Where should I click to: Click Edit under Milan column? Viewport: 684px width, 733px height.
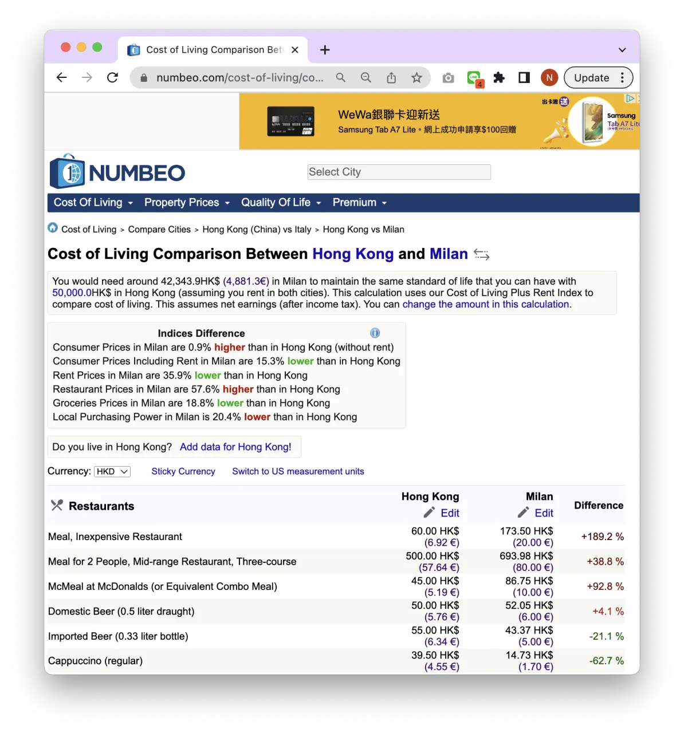544,513
